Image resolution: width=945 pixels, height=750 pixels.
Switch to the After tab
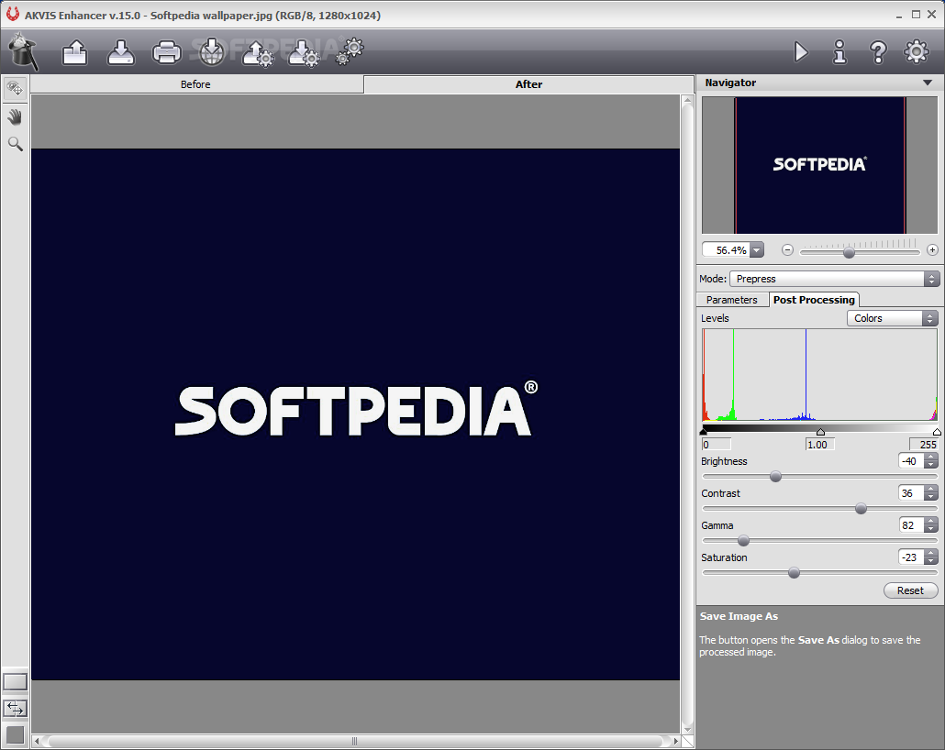tap(528, 84)
